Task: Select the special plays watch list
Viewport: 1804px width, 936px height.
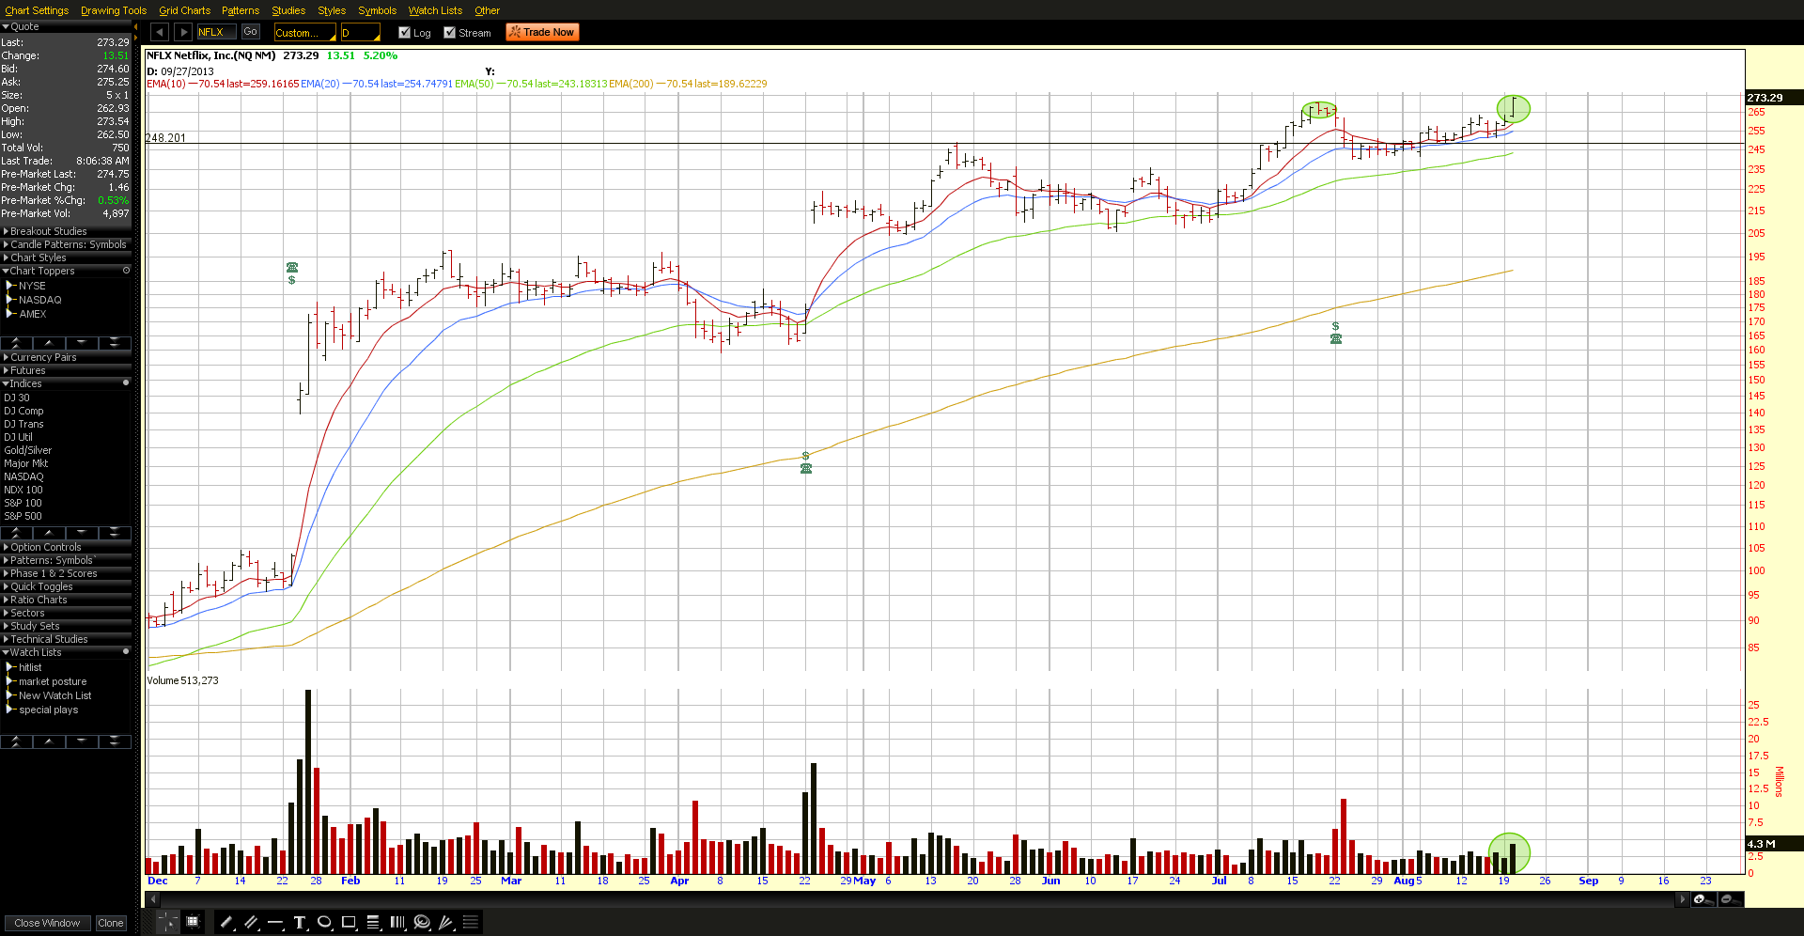Action: point(49,710)
